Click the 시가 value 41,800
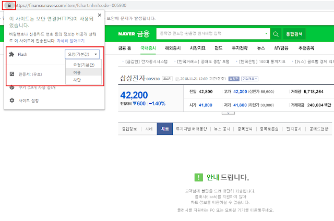334x221 pixels. coord(205,105)
